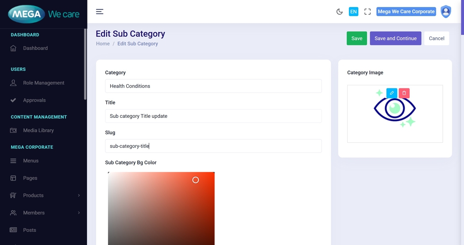Click into the Slug input field
464x245 pixels.
click(x=213, y=146)
